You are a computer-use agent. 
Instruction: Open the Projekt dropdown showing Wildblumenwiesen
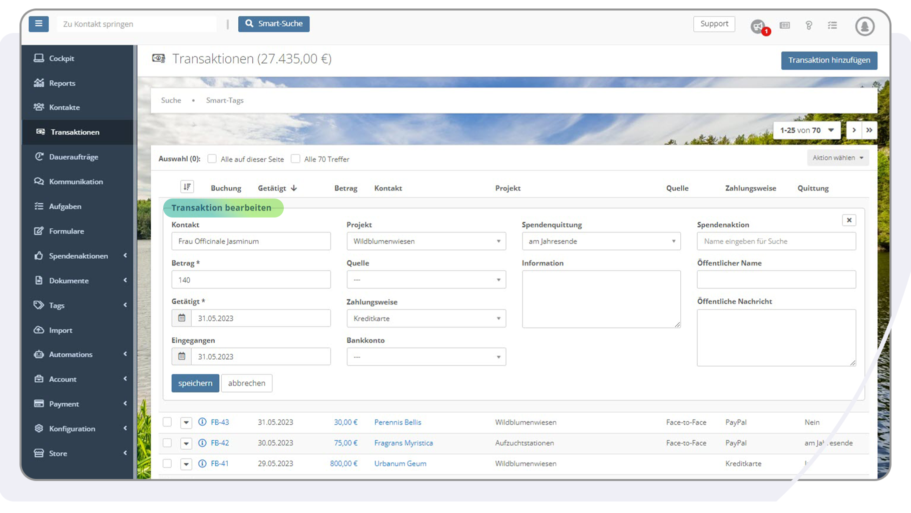pyautogui.click(x=426, y=241)
